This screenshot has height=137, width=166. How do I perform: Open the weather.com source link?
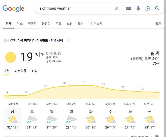tap(139, 136)
